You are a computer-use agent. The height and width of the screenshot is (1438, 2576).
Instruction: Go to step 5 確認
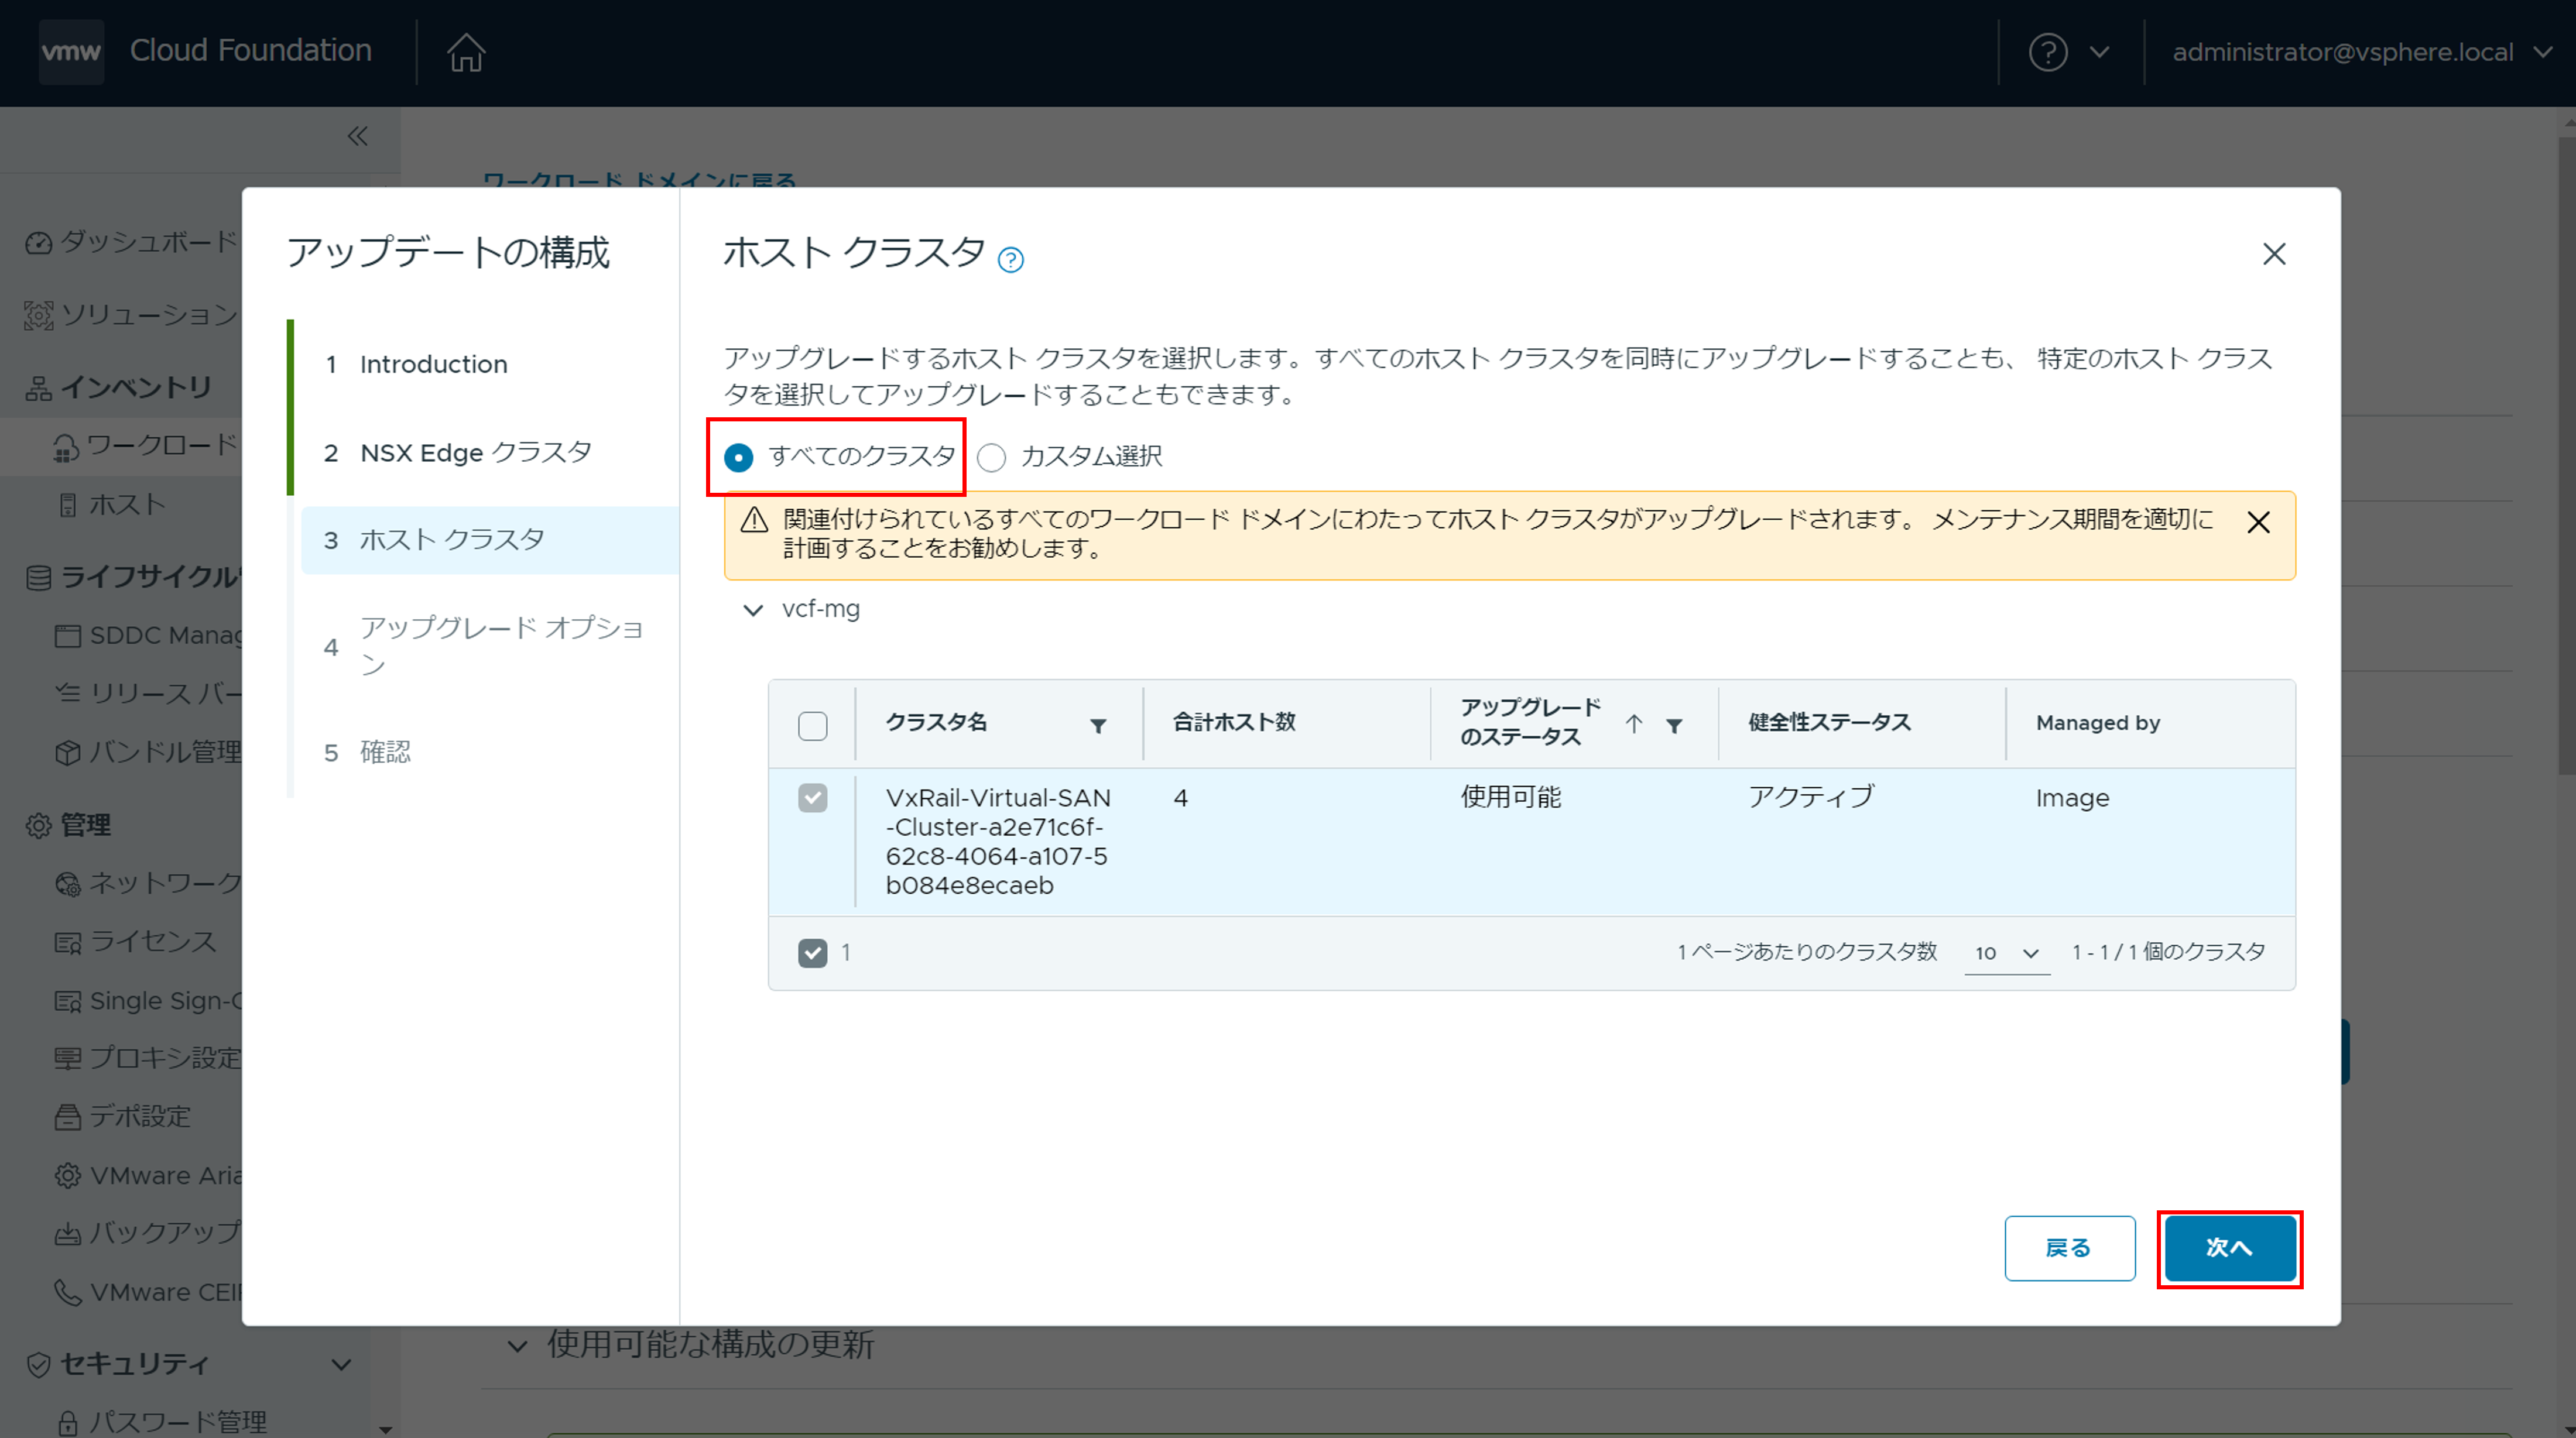click(x=366, y=752)
